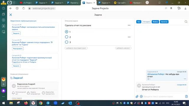Image resolution: width=189 pixels, height=106 pixels.
Task: Switch to the История tab
Action: 146,22
